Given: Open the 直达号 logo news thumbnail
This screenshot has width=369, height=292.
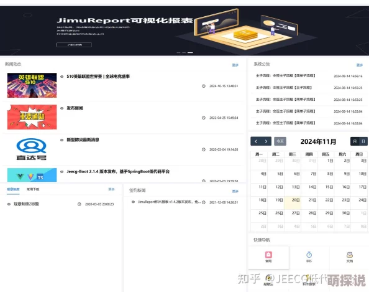Looking at the screenshot, I should 32,149.
